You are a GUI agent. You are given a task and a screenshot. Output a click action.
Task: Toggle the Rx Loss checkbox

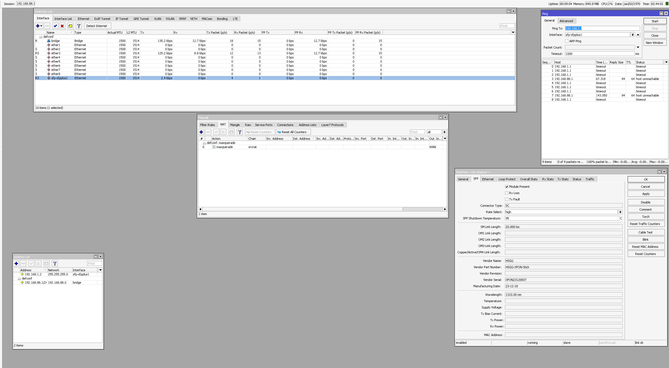(x=507, y=193)
